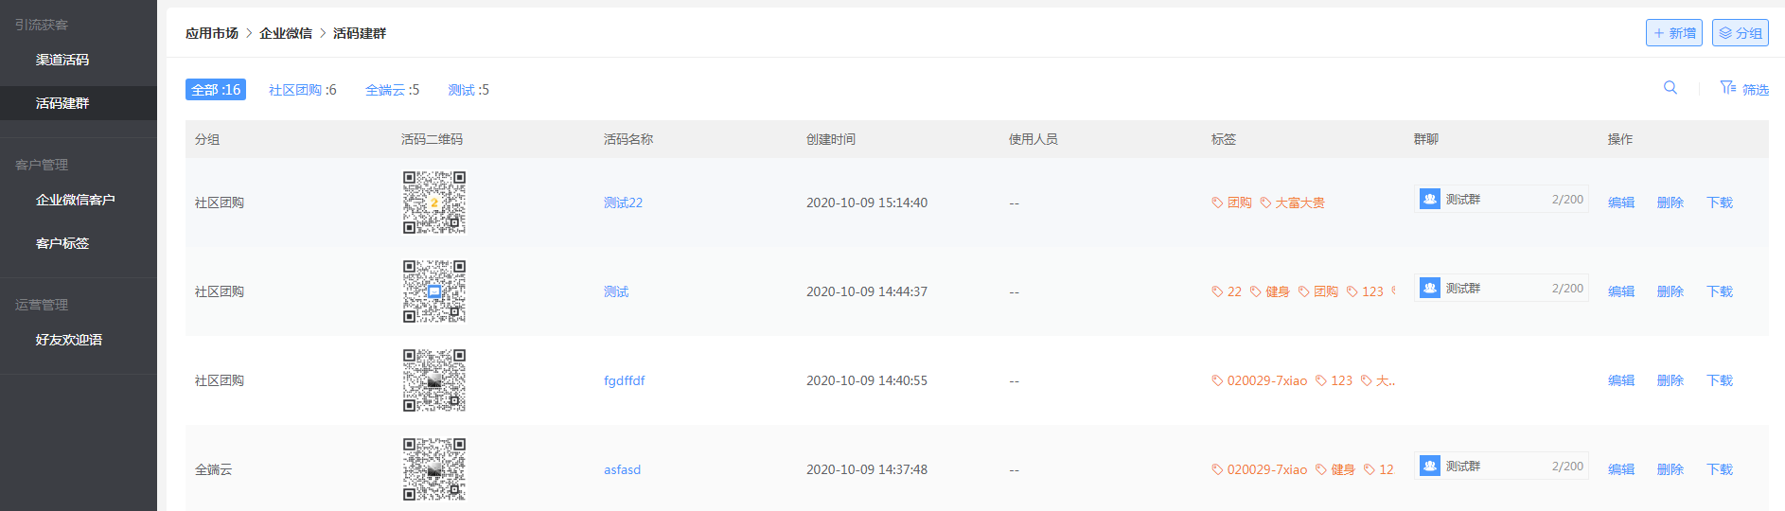Viewport: 1785px width, 511px height.
Task: Switch to 测试 :5 tab
Action: 468,90
